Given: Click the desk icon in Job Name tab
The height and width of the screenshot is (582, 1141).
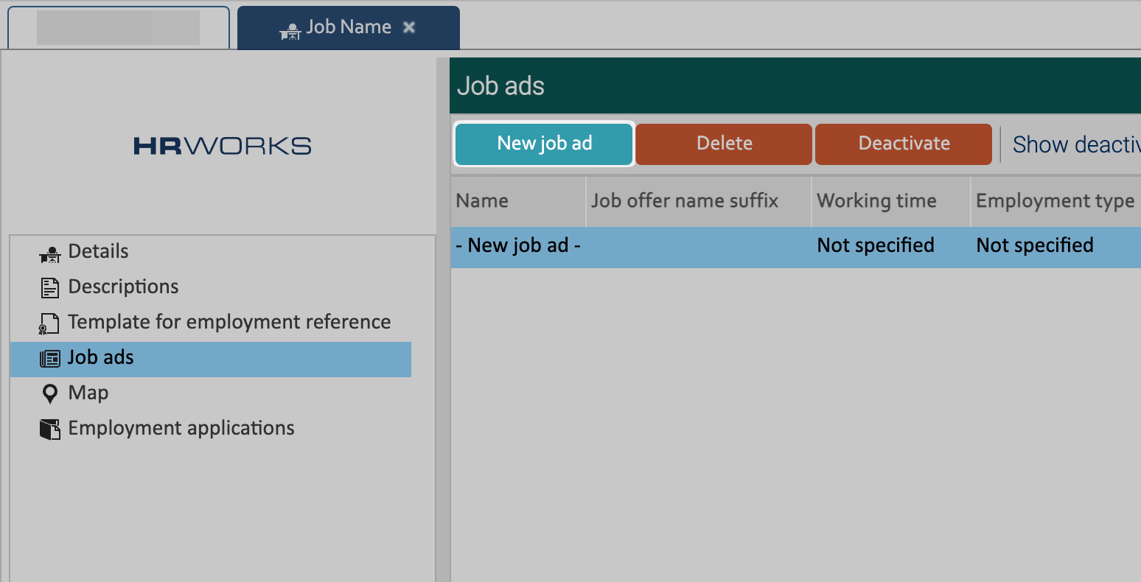Looking at the screenshot, I should coord(290,29).
